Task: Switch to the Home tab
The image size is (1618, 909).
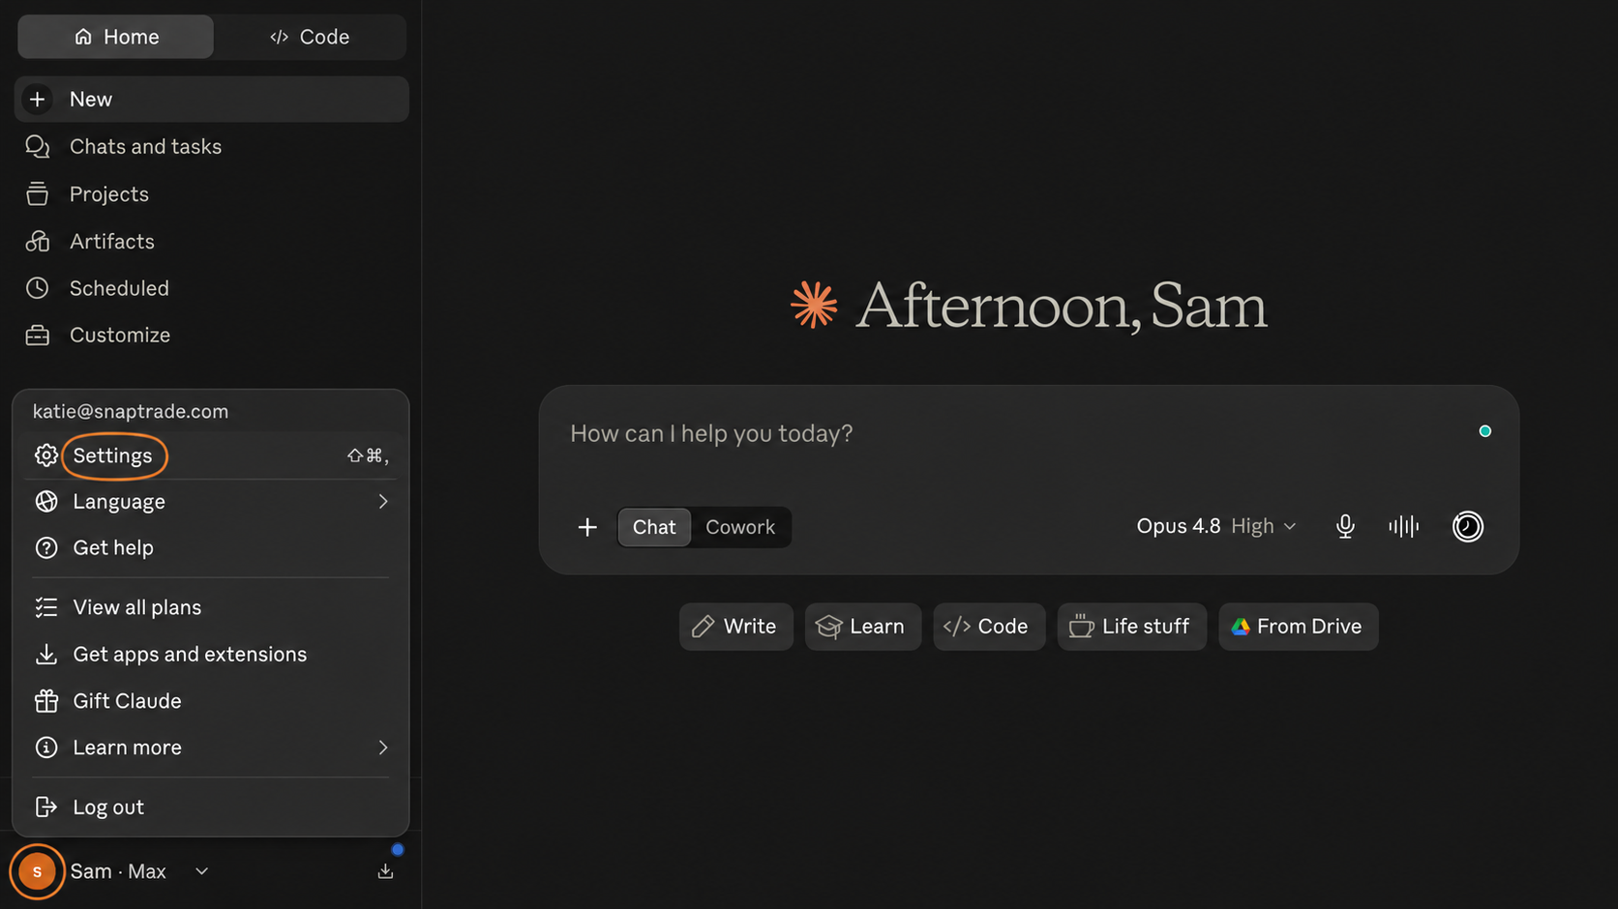Action: click(115, 37)
